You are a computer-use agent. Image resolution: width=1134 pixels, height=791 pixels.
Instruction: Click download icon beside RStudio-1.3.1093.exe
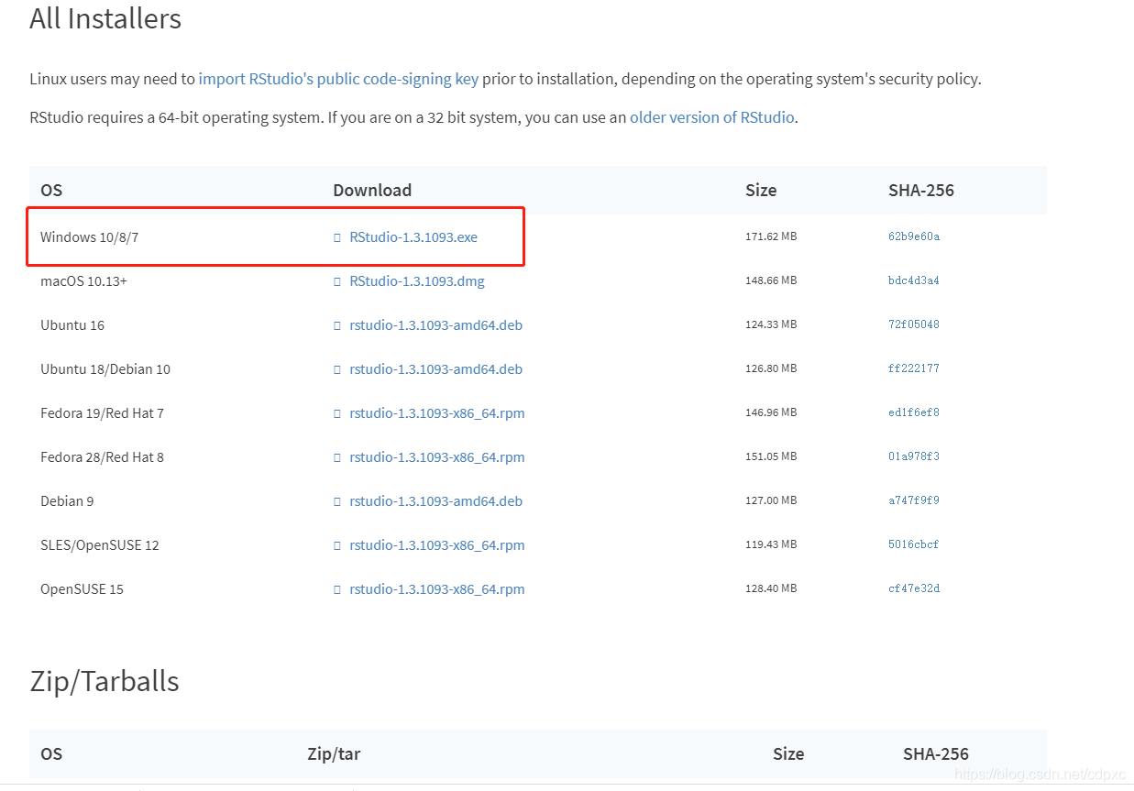tap(337, 237)
